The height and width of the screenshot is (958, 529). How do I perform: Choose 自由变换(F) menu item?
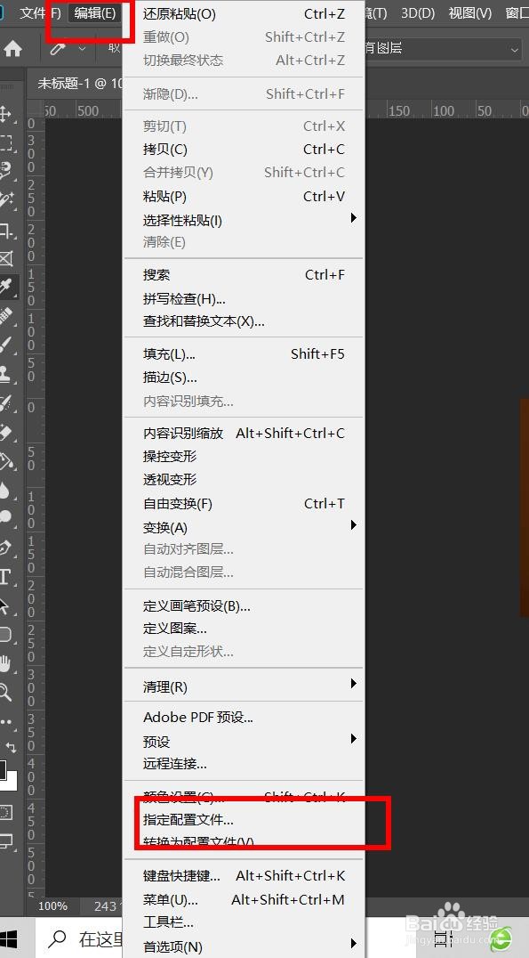pos(244,503)
